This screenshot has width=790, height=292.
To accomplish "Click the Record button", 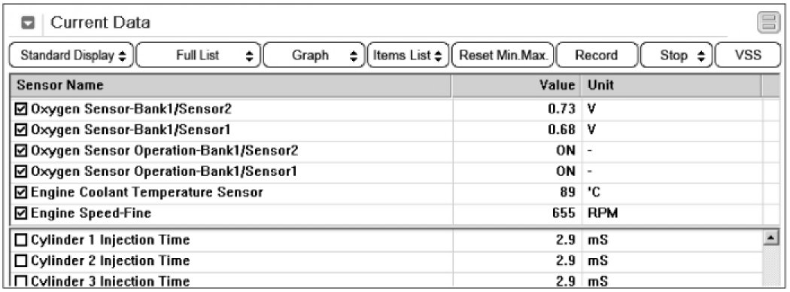I will click(597, 56).
